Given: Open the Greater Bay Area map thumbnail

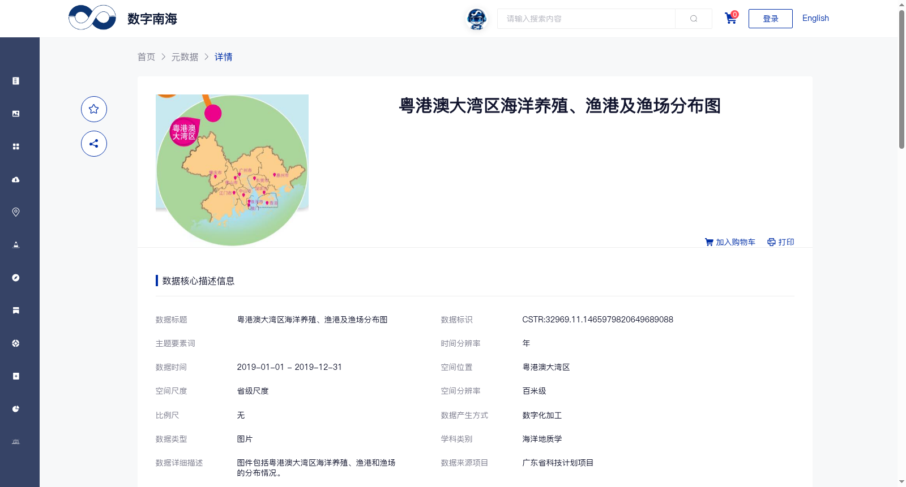Looking at the screenshot, I should [232, 170].
